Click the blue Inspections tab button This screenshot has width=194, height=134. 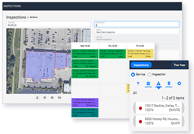(x=141, y=65)
